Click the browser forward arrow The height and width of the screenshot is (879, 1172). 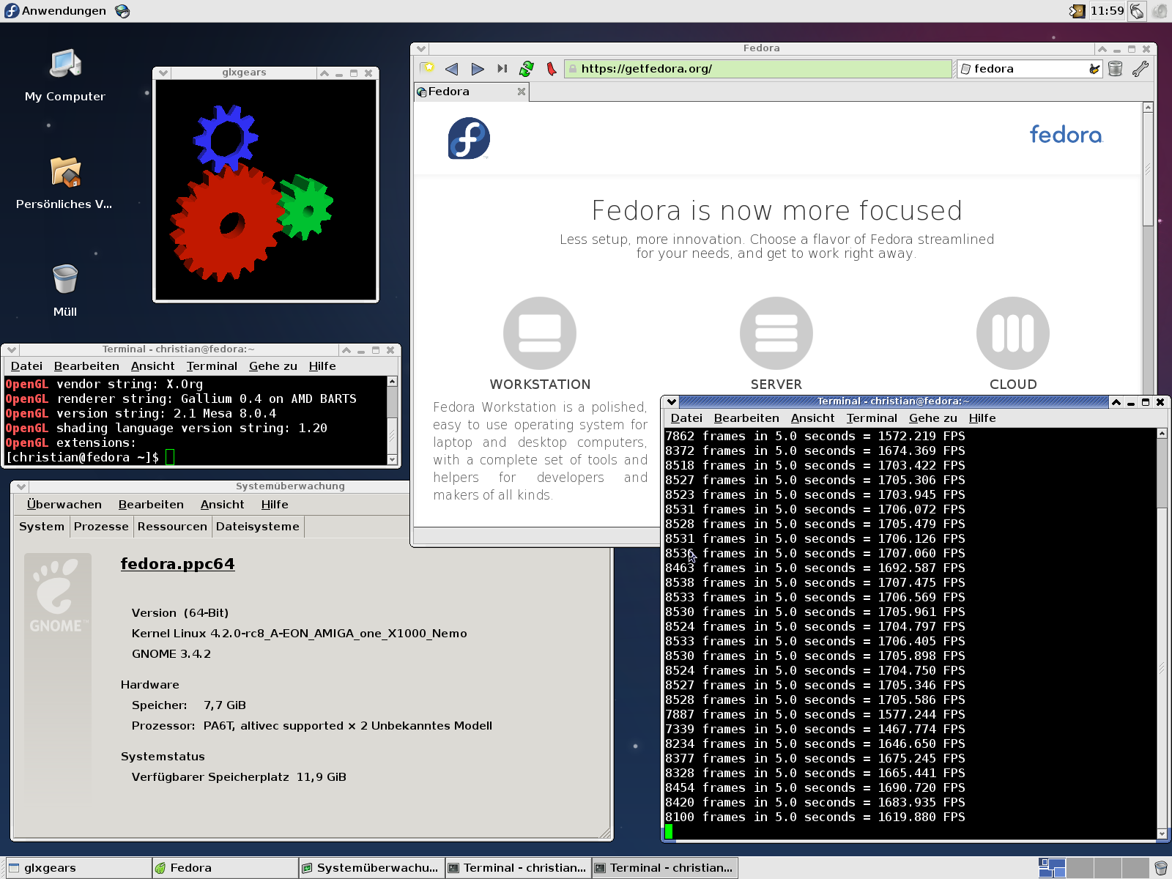(478, 69)
